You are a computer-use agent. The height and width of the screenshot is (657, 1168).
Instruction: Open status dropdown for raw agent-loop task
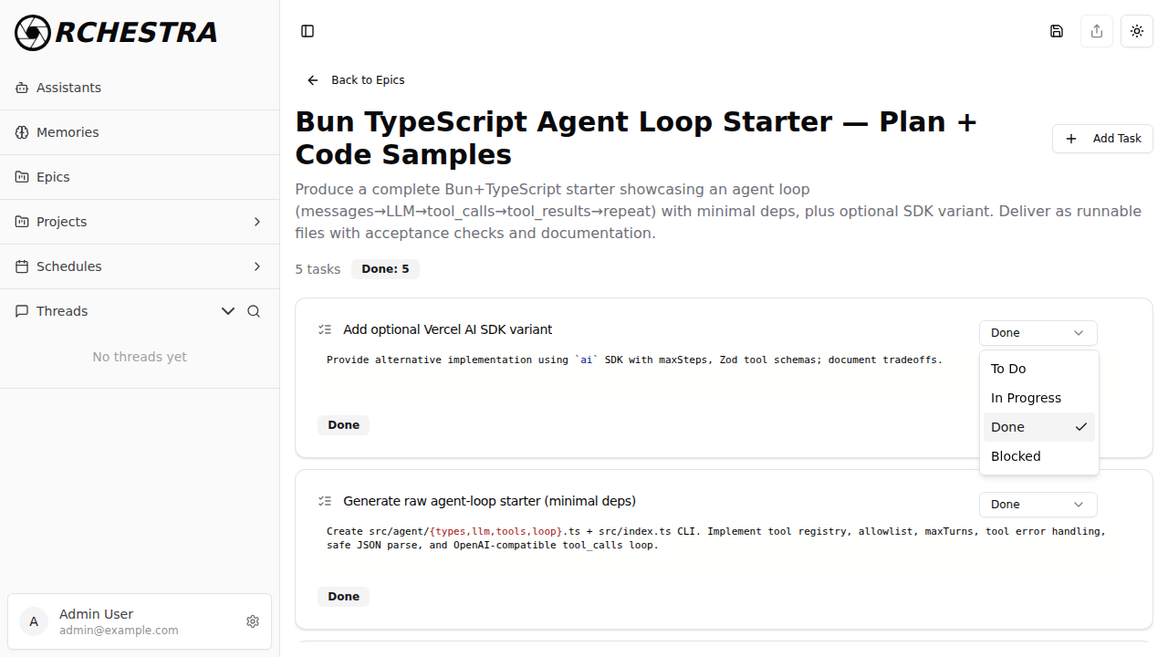[1038, 505]
